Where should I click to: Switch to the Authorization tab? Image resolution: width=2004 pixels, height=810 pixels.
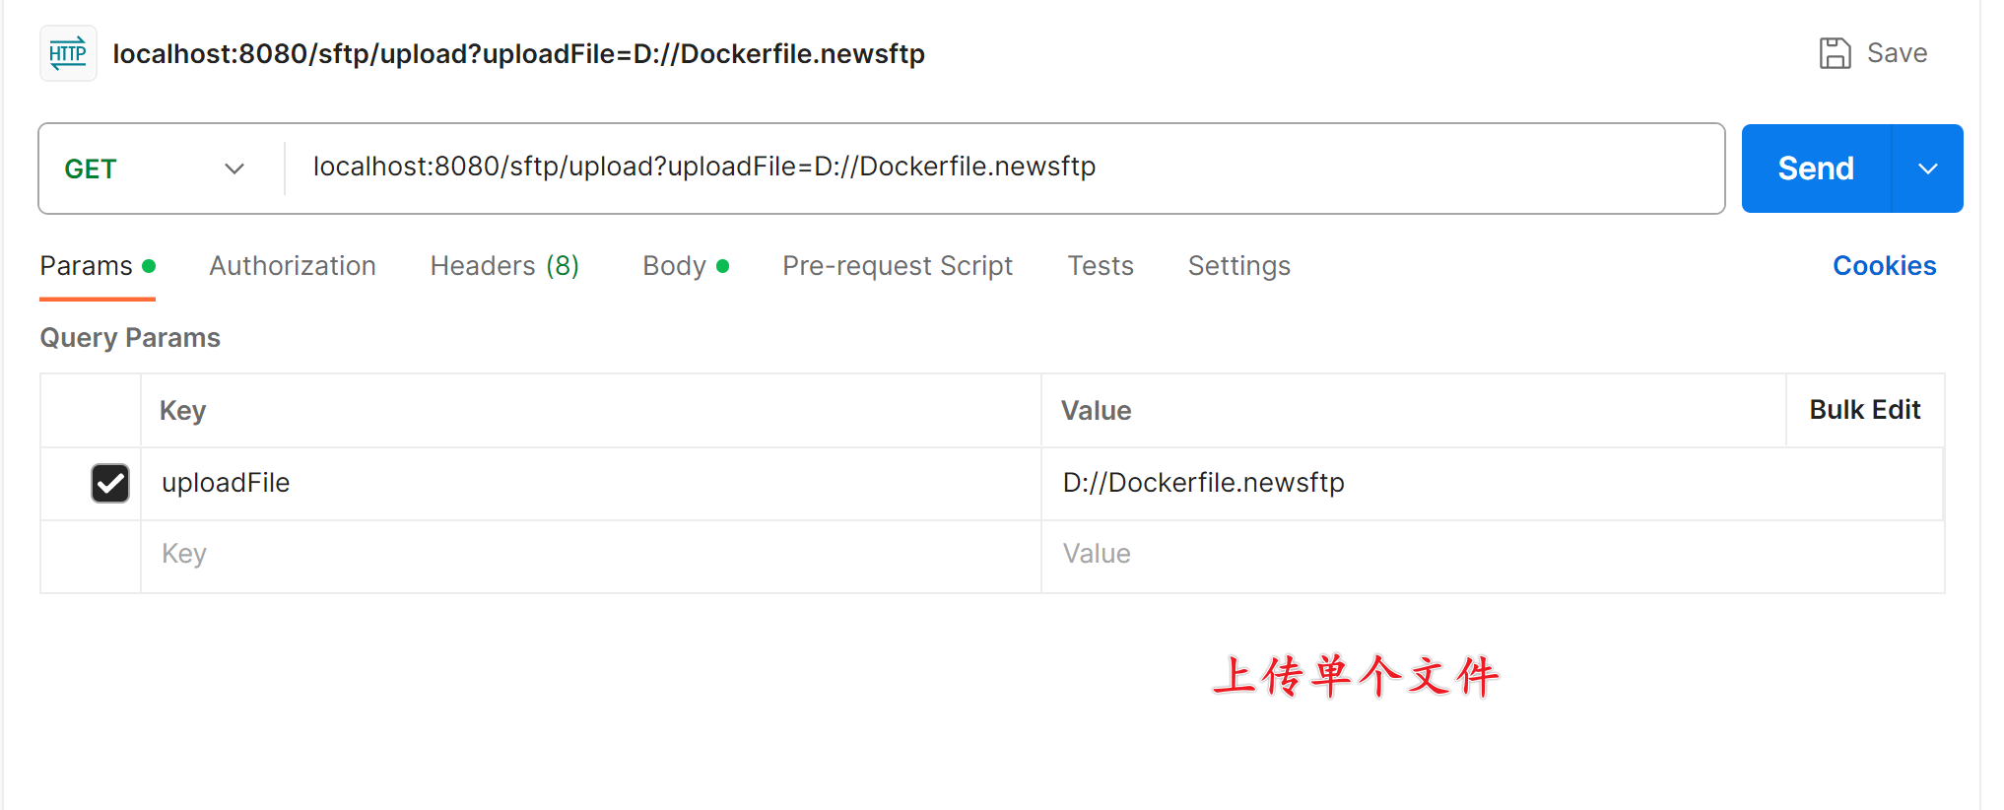point(293,266)
